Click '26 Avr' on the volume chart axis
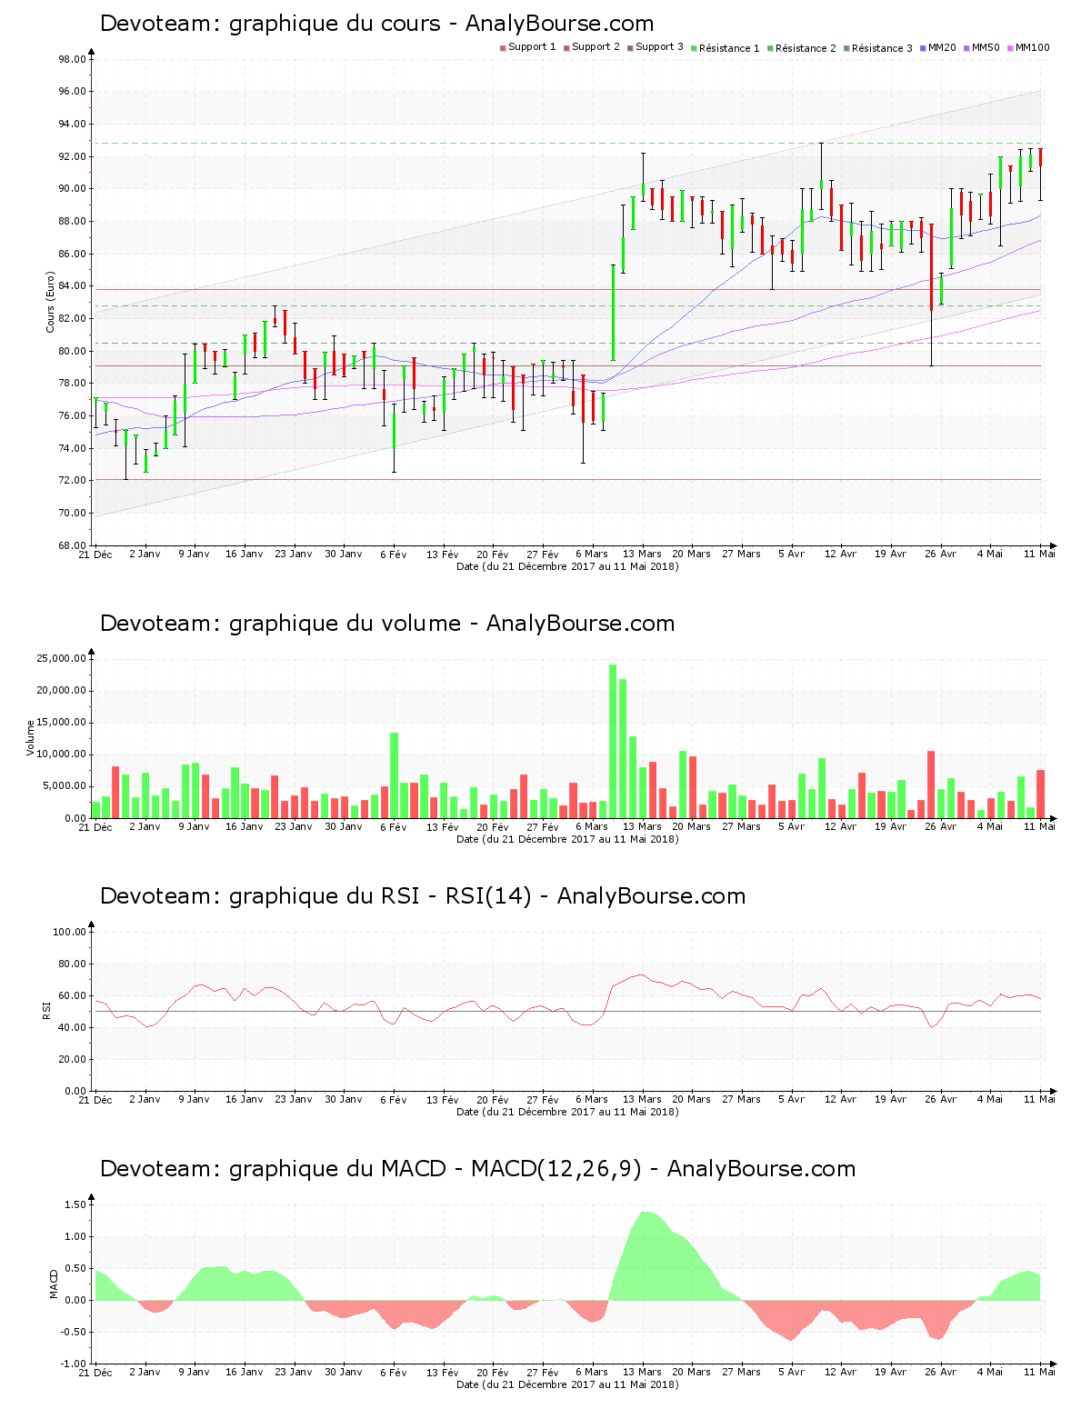This screenshot has height=1409, width=1091. click(x=940, y=827)
